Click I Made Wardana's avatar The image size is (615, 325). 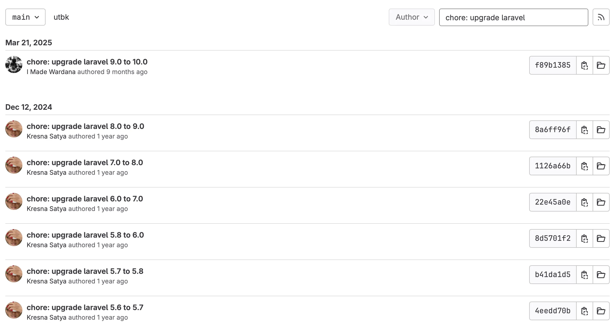(x=14, y=64)
